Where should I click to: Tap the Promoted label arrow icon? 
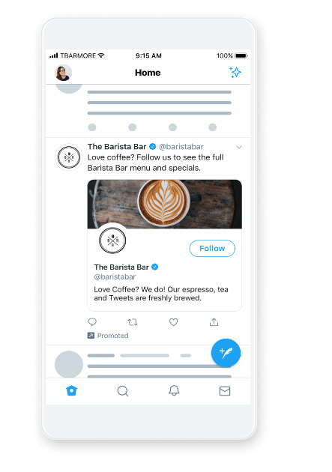pyautogui.click(x=91, y=336)
